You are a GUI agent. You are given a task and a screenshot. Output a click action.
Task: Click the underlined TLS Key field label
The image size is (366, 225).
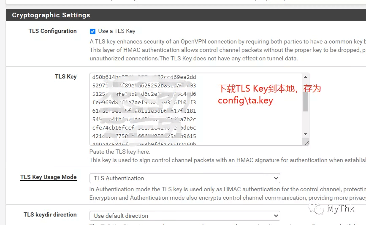[x=66, y=77]
